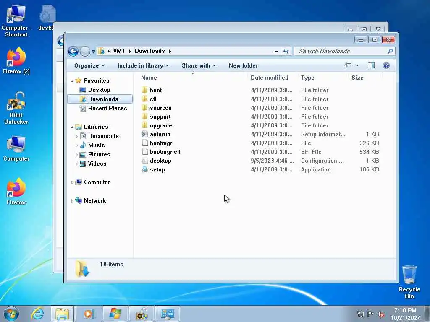Select the Recycle Bin icon

coord(409,282)
